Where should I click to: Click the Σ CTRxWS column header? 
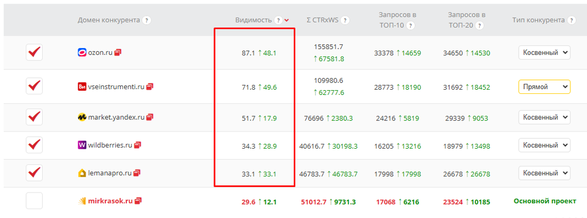click(x=322, y=20)
